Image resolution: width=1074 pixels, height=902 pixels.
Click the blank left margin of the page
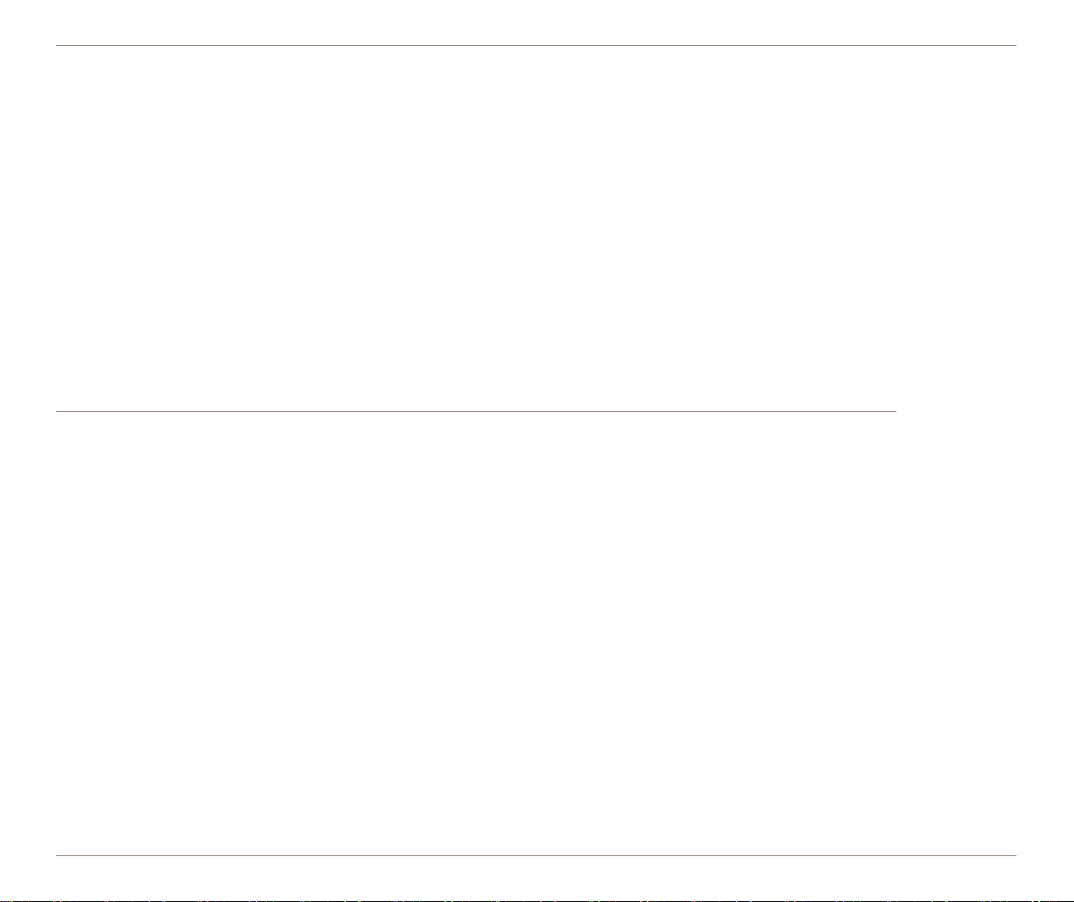pos(28,450)
